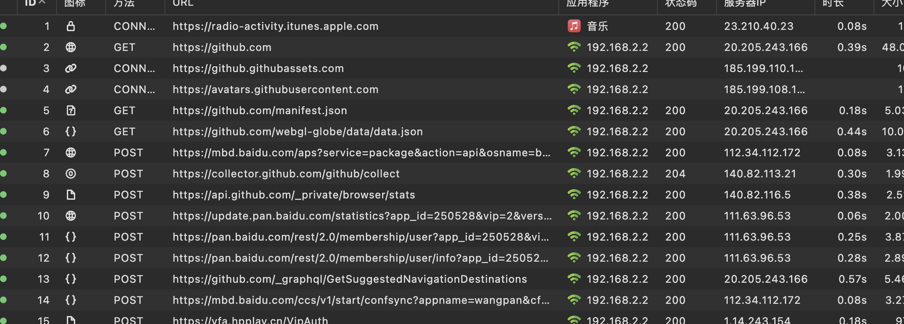This screenshot has height=324, width=904.
Task: Click the link icon for the github.githubassets.com row
Action: point(71,68)
